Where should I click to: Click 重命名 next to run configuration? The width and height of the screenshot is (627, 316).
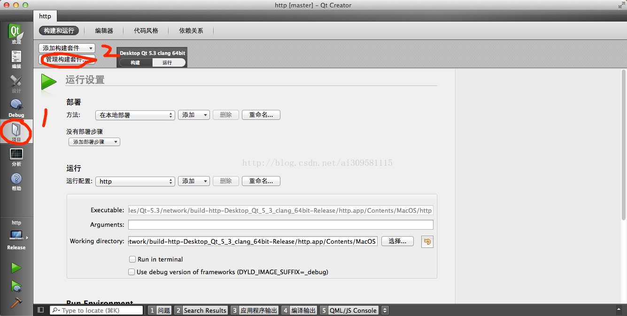point(261,181)
